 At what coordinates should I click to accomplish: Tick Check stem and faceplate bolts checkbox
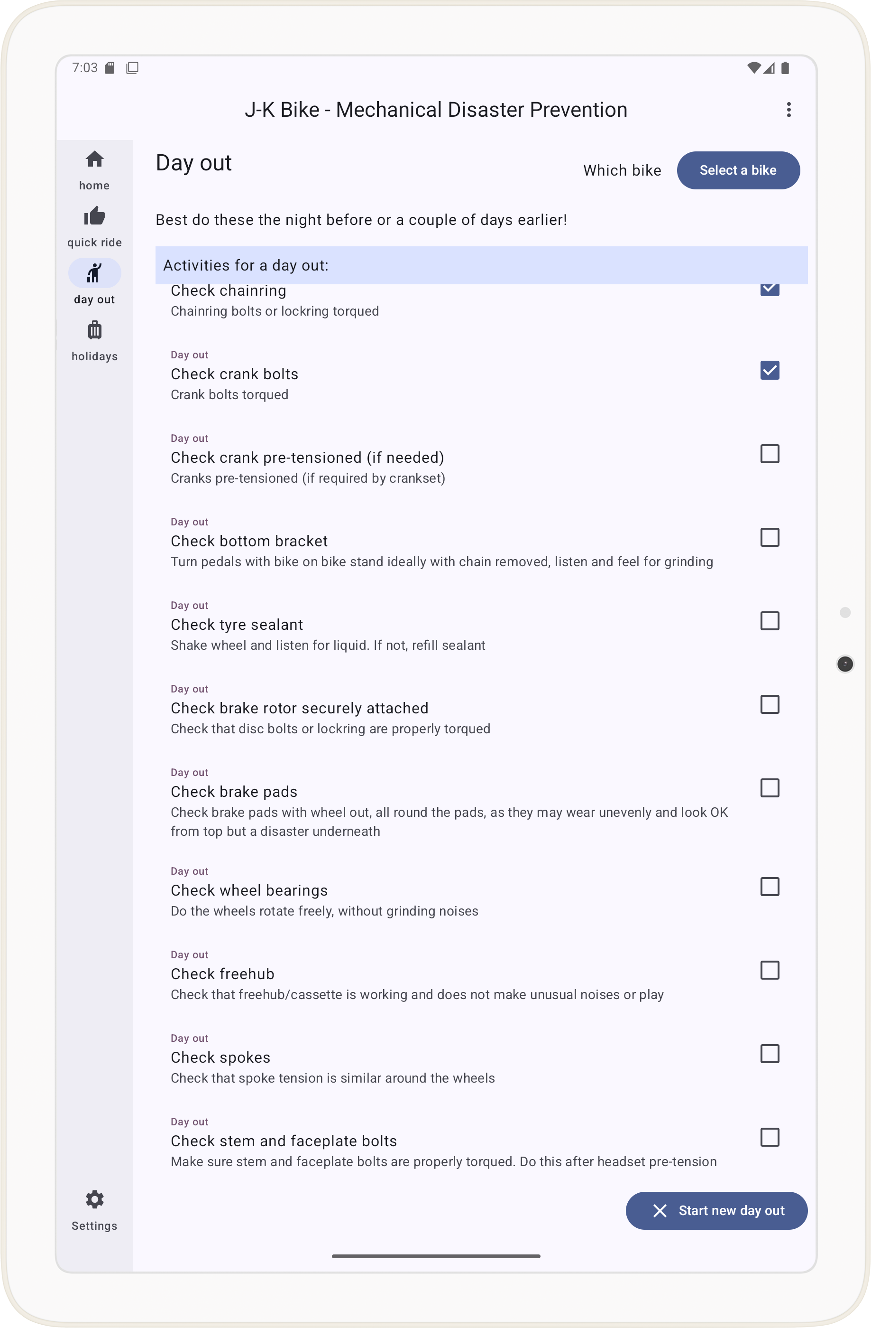(x=770, y=1137)
